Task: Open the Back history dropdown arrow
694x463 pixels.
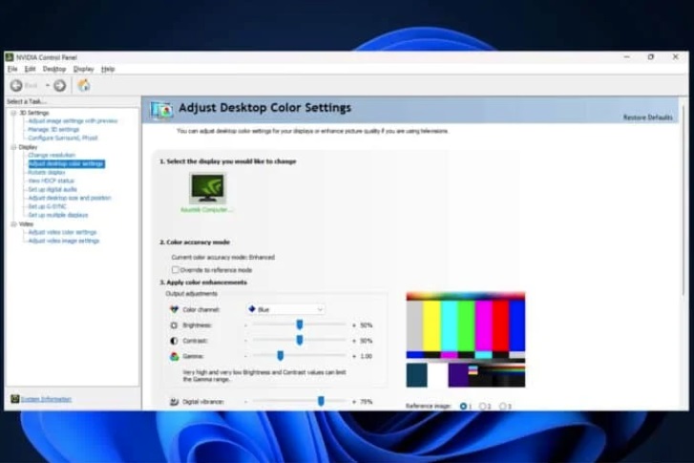Action: point(48,85)
